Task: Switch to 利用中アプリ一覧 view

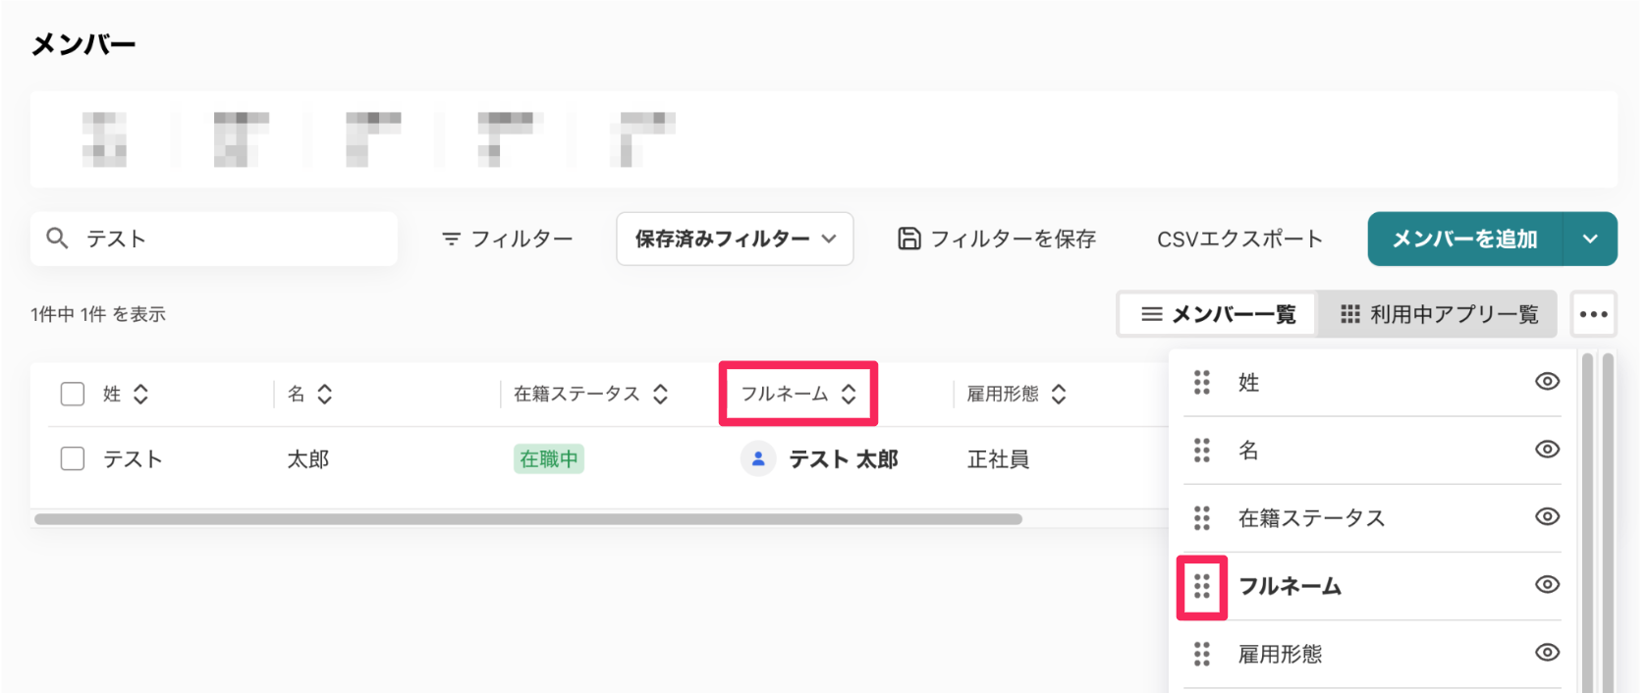Action: [x=1439, y=314]
